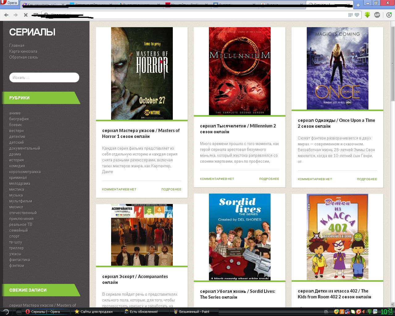
Task: Open the мультфильм category
Action: pos(21,201)
